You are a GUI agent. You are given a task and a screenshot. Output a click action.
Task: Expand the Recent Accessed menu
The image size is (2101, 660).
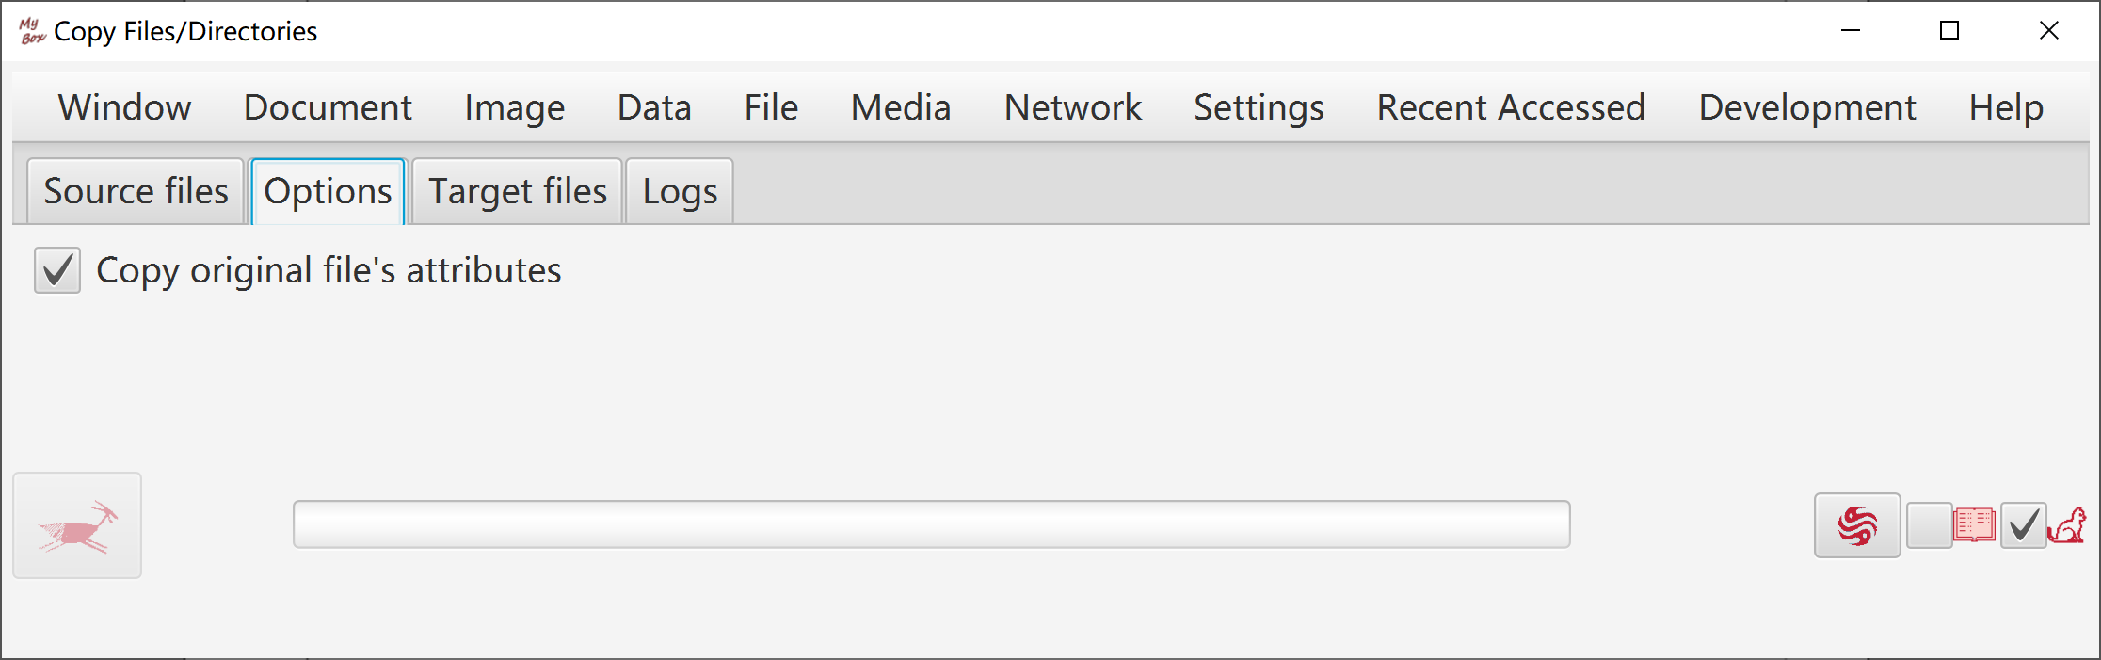[1511, 107]
